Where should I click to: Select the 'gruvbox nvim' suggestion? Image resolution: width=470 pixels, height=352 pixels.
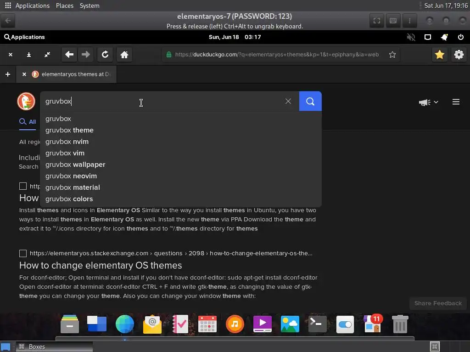point(181,142)
